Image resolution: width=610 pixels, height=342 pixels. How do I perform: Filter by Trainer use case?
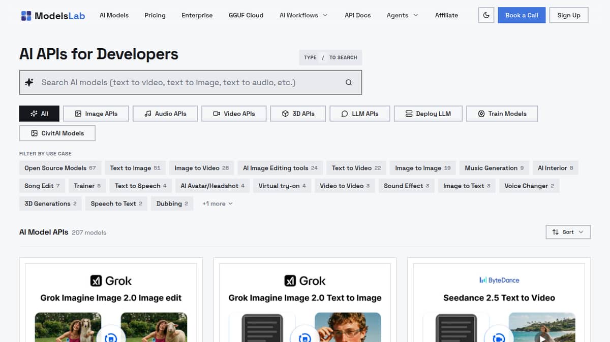click(87, 186)
